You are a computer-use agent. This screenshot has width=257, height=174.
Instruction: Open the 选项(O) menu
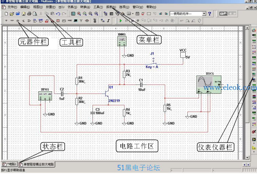point(124,7)
